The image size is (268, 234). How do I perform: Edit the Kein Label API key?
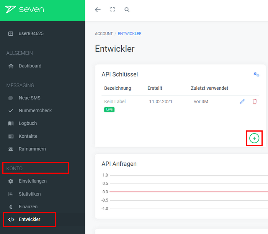[242, 102]
